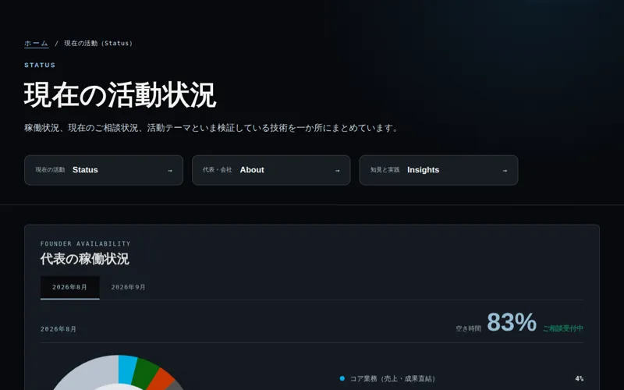Open the Status navigation card
This screenshot has width=624, height=390.
click(x=104, y=170)
